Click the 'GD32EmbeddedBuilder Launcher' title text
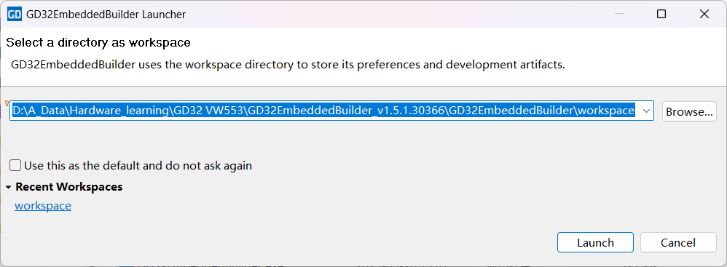 (106, 15)
